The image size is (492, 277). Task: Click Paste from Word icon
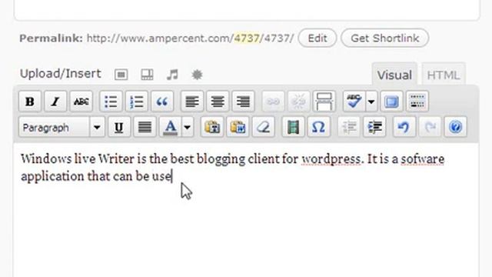[238, 127]
